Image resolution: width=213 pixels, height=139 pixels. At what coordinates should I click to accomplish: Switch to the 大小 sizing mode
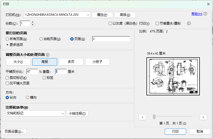(x=18, y=62)
